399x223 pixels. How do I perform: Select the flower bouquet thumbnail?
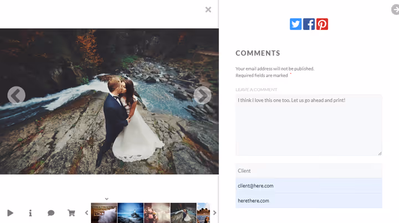157,213
